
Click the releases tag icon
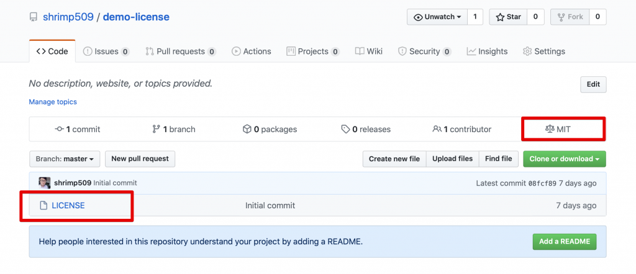point(345,129)
